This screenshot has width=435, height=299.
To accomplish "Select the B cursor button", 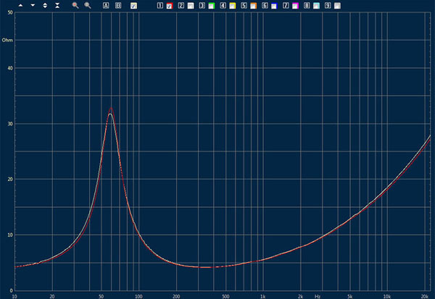I will tap(118, 5).
